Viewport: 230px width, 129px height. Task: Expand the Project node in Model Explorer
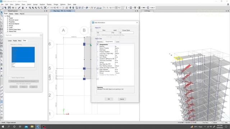(8, 18)
